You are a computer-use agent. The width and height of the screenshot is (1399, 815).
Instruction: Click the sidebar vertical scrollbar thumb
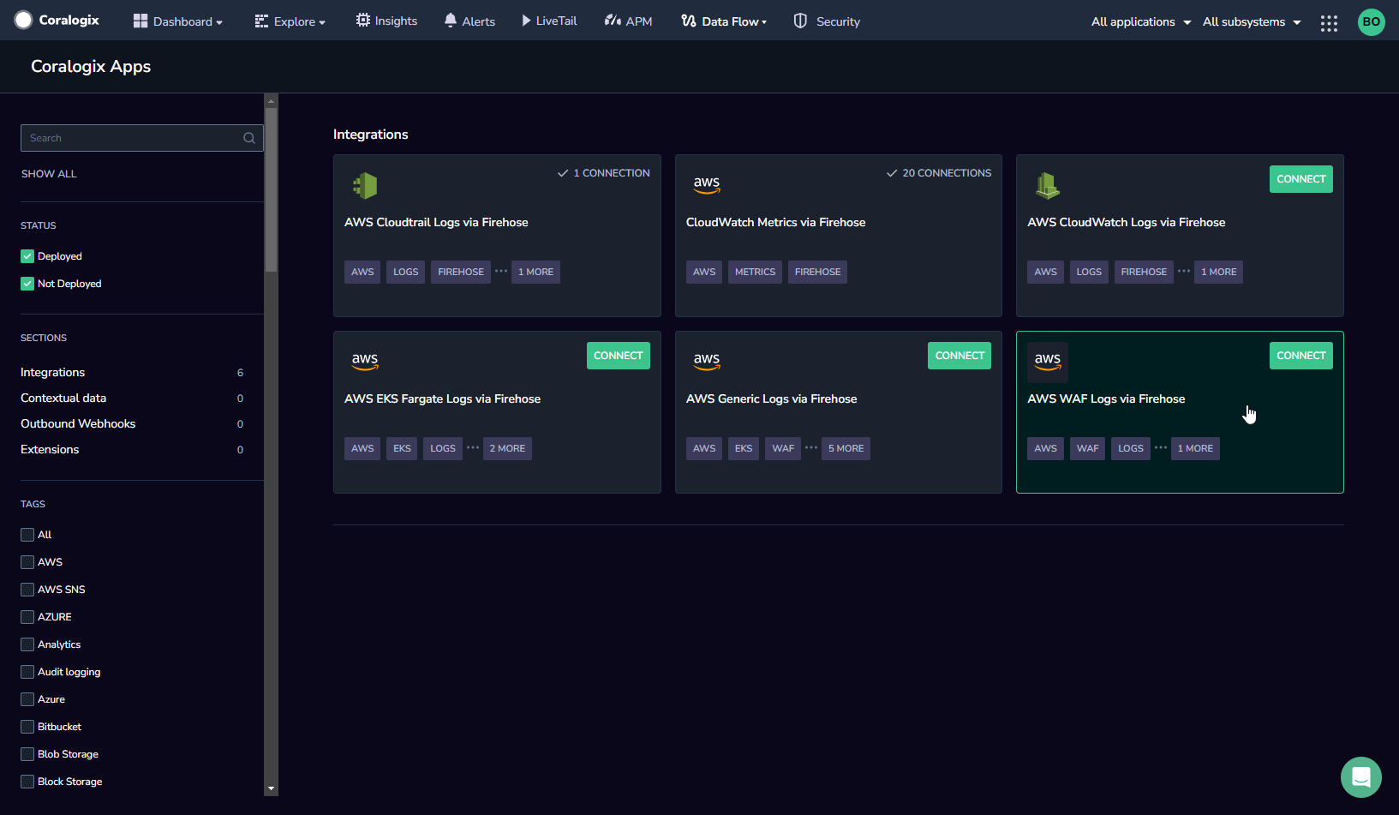(271, 189)
